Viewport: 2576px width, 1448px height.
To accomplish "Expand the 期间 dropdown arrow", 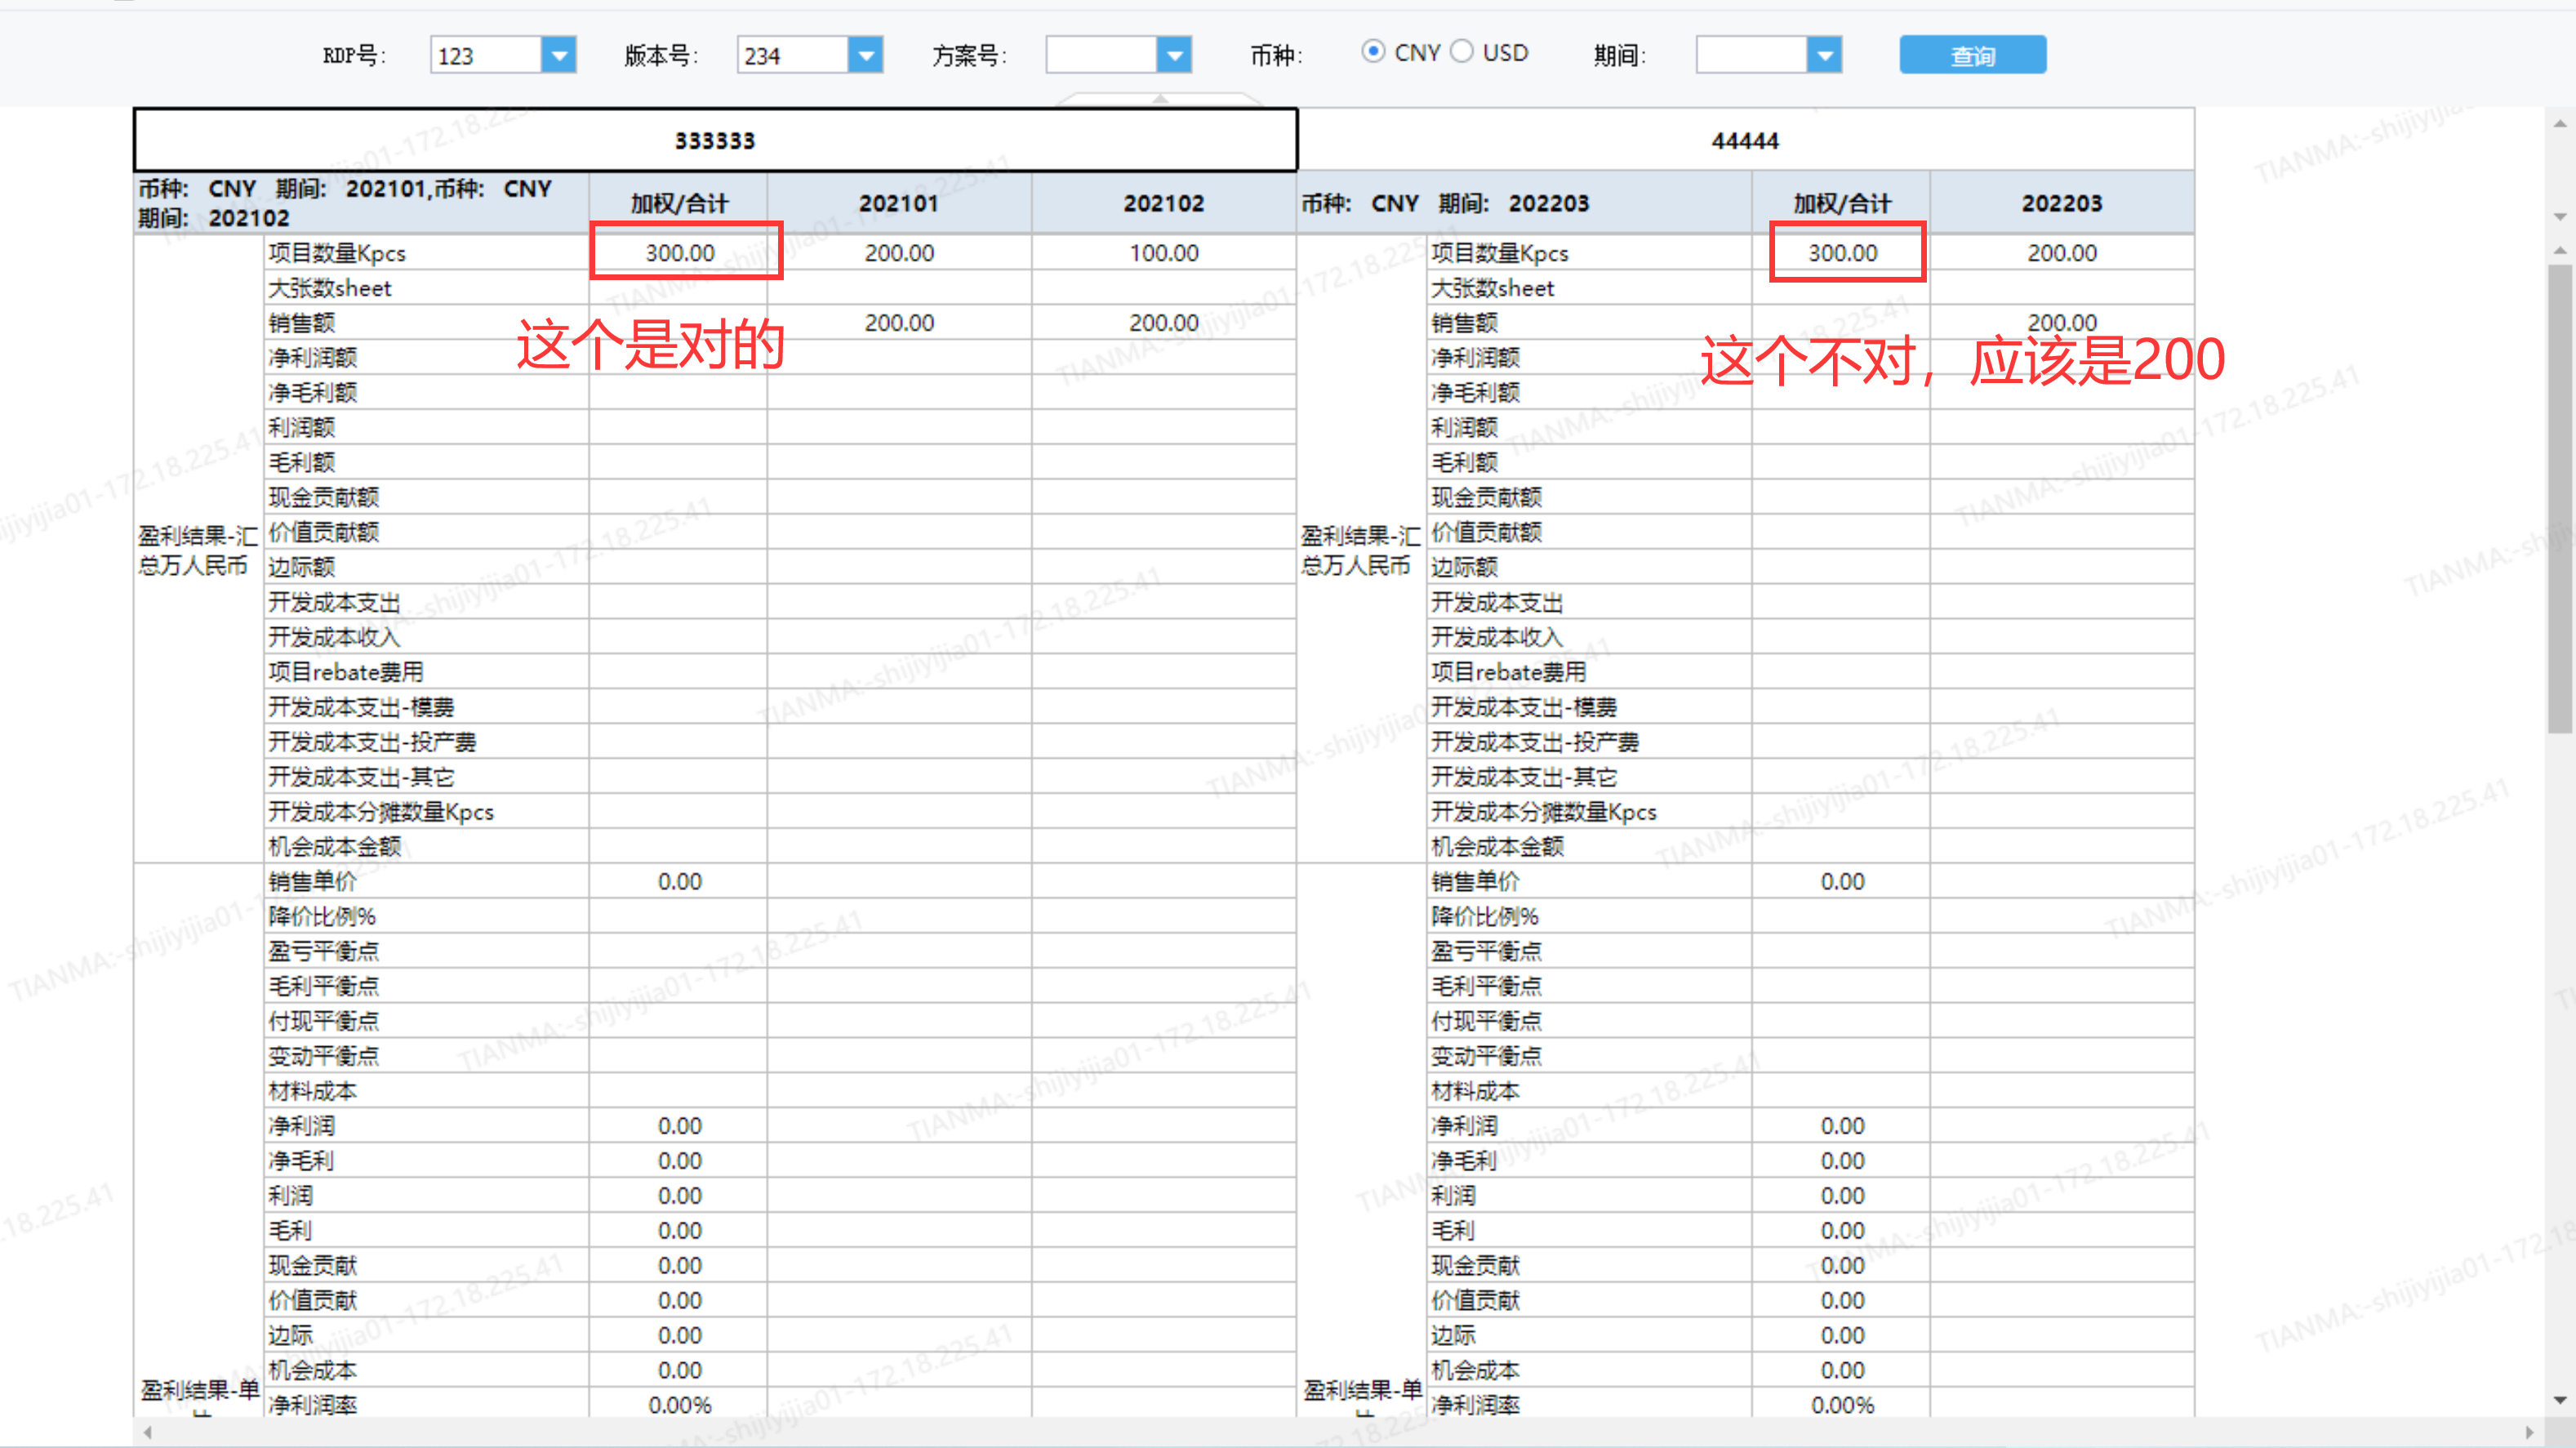I will [1824, 55].
